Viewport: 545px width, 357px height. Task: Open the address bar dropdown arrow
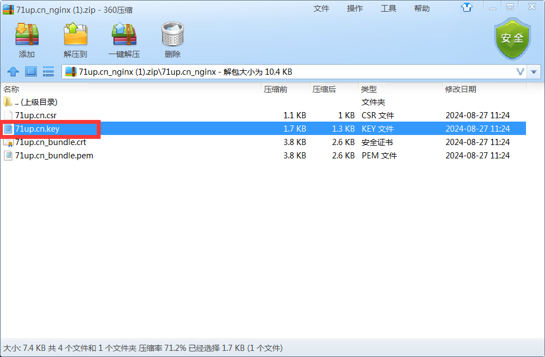533,72
